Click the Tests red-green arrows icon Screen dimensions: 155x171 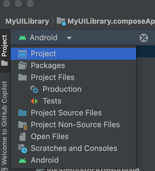(x=34, y=101)
